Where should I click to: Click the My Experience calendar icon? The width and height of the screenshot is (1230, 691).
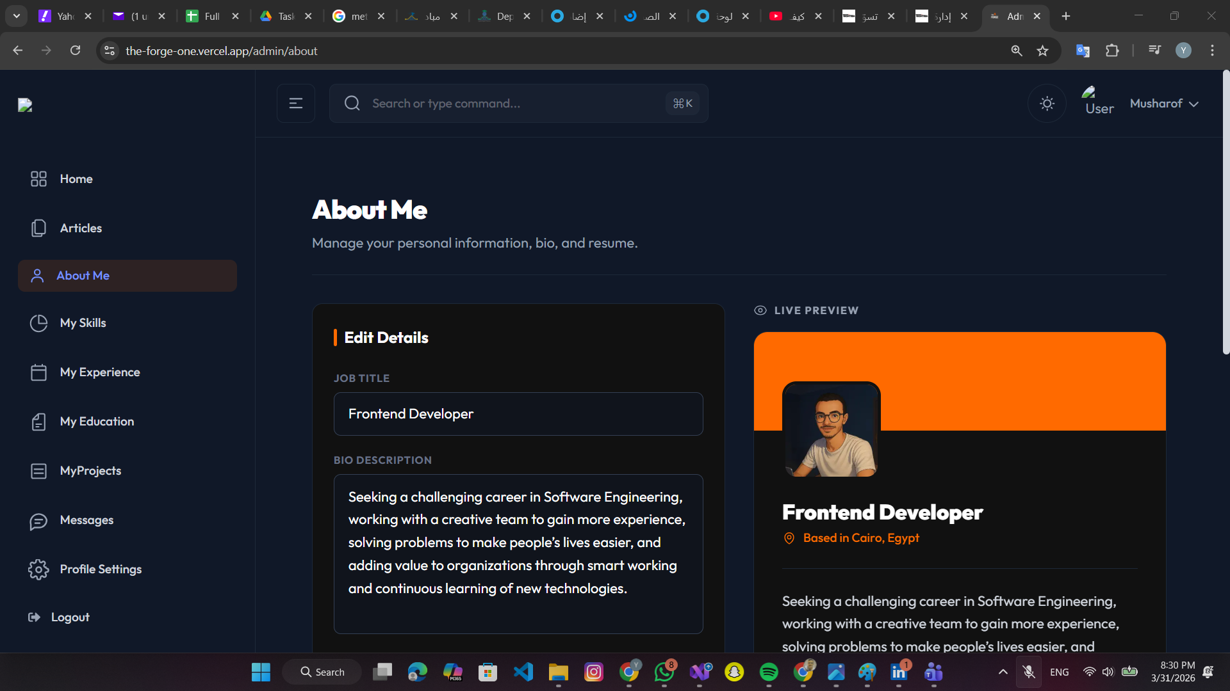tap(38, 372)
